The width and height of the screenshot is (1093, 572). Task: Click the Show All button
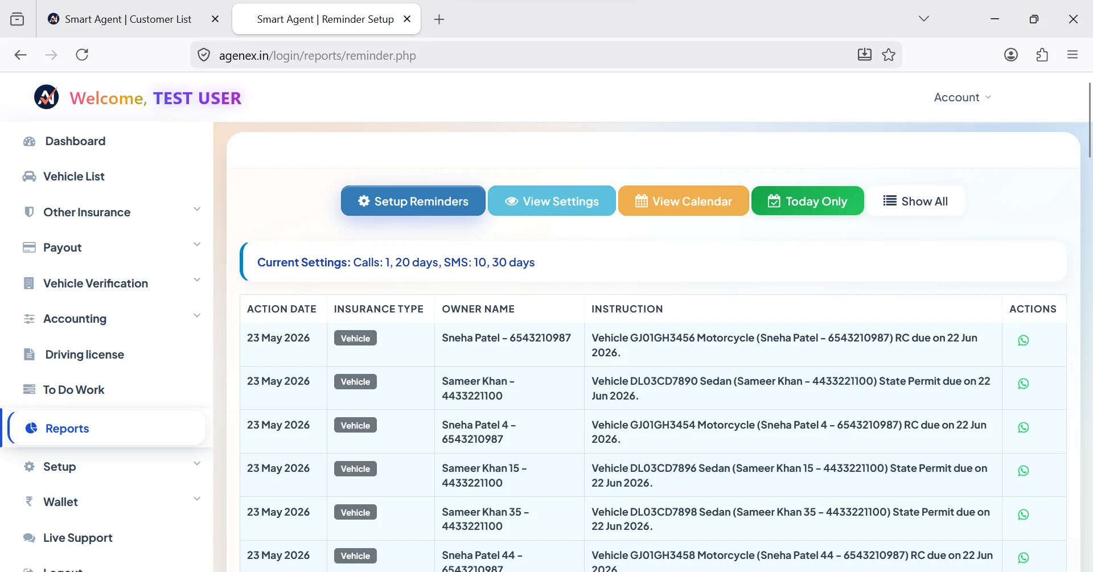click(x=915, y=201)
